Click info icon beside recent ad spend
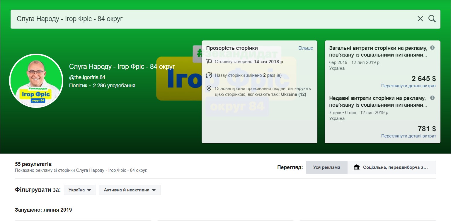This screenshot has width=451, height=221. pyautogui.click(x=432, y=98)
